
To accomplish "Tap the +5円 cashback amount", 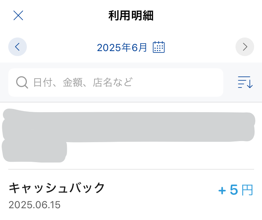I will pos(236,190).
